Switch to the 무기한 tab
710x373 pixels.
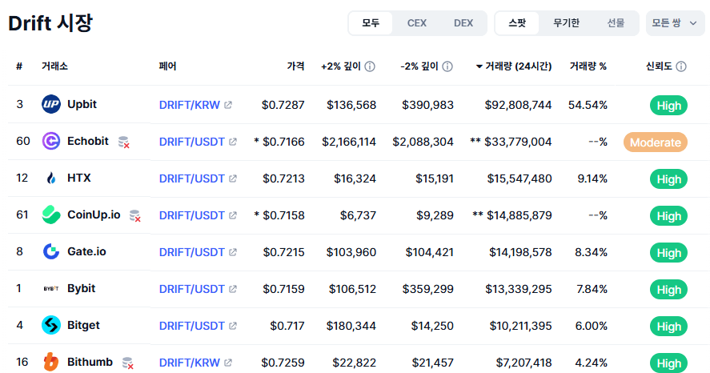pyautogui.click(x=566, y=23)
